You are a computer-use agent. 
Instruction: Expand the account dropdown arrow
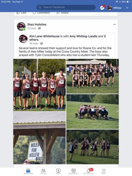(x=127, y=8)
